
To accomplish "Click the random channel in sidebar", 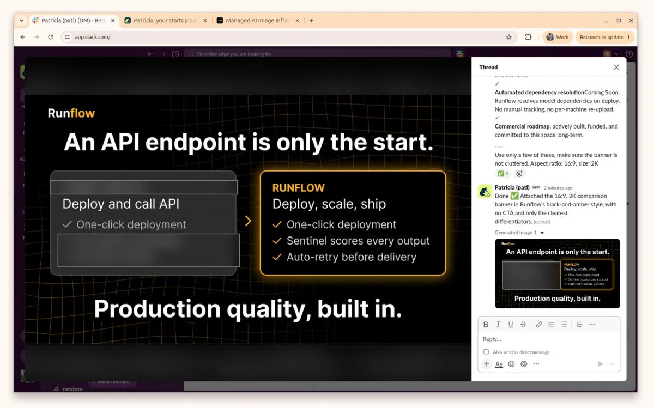I will click(69, 388).
